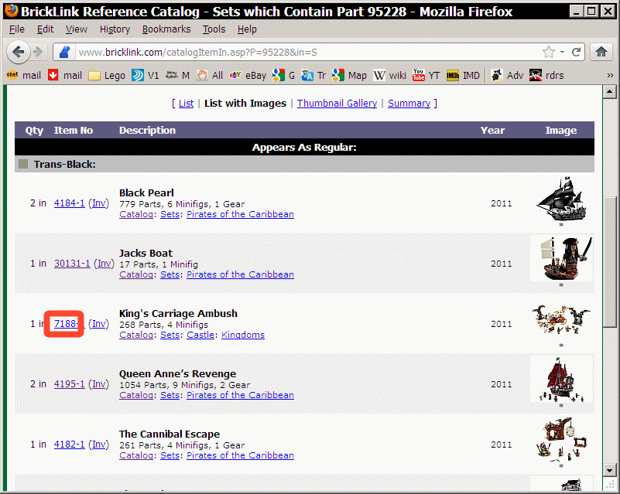Screen dimensions: 620x494
Task: Click the URL address field
Action: click(x=308, y=52)
